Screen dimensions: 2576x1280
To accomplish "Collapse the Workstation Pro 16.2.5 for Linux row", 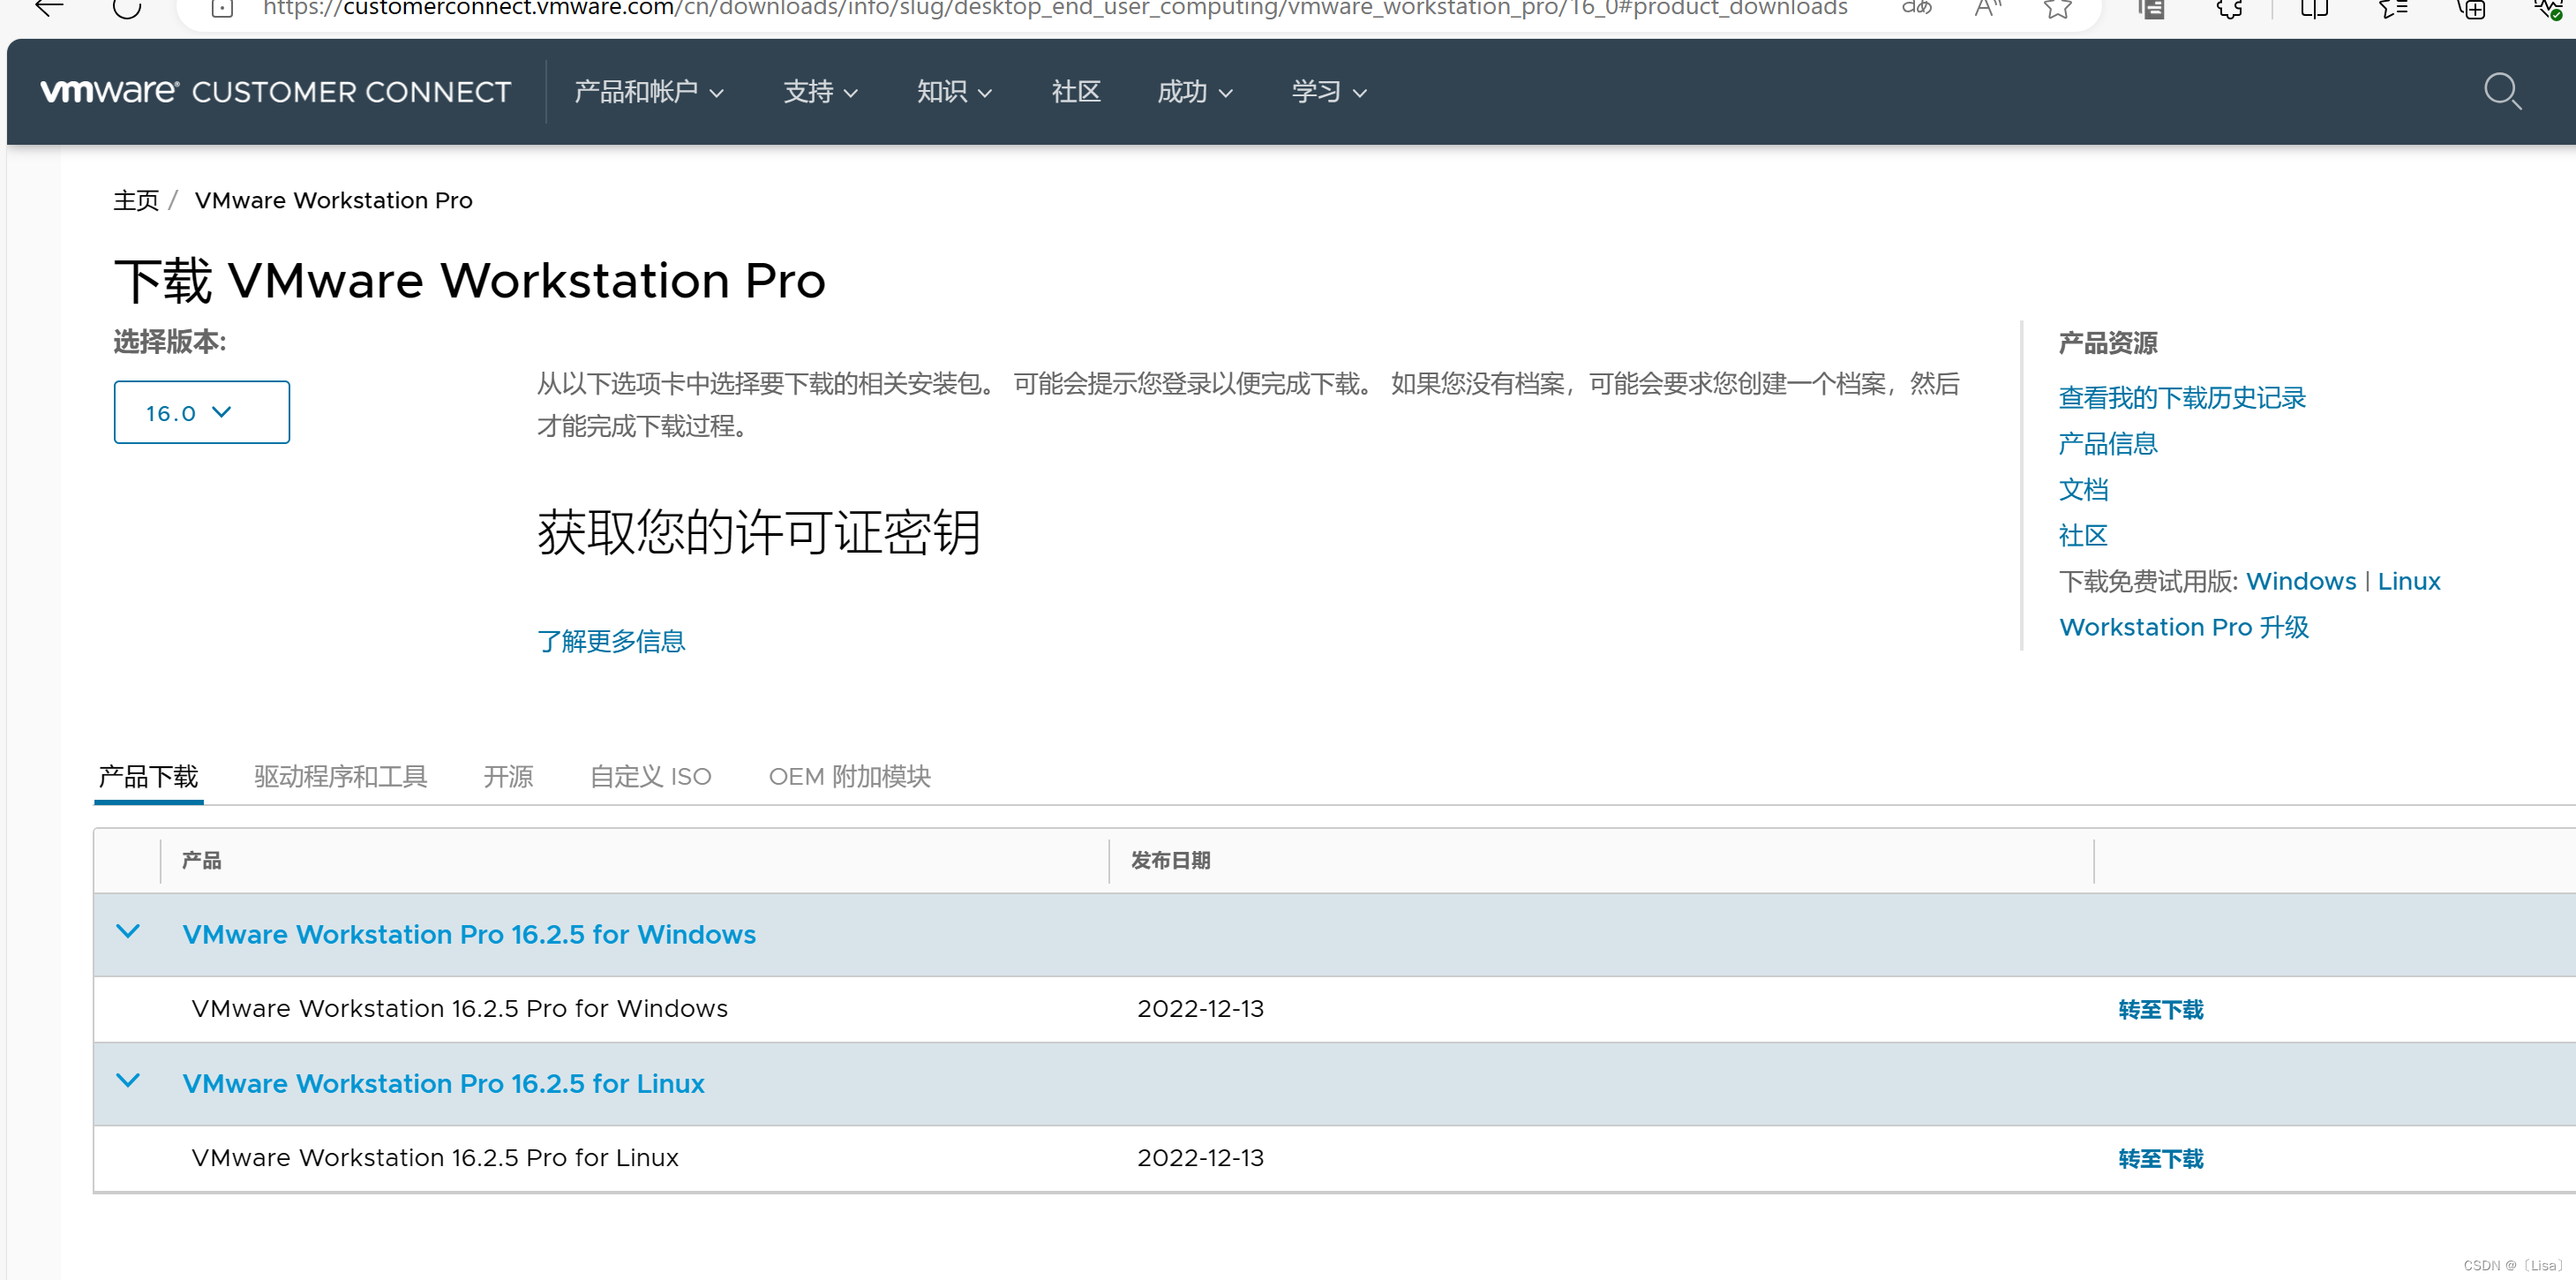I will [128, 1081].
